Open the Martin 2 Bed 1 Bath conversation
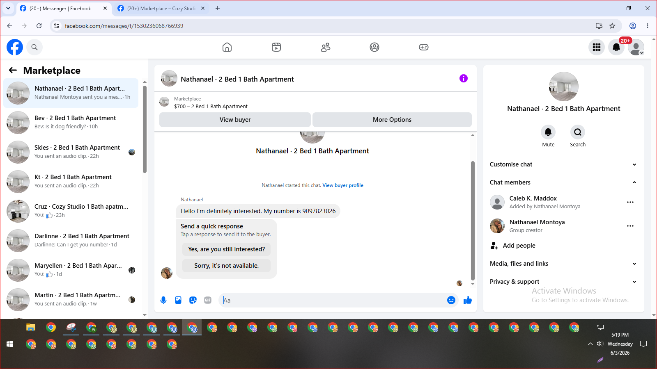 click(71, 300)
